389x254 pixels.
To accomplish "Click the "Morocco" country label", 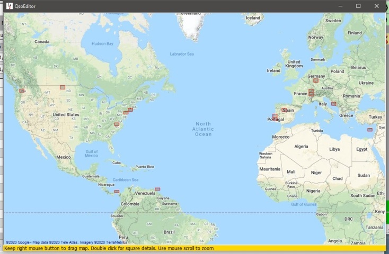I will pos(281,137).
